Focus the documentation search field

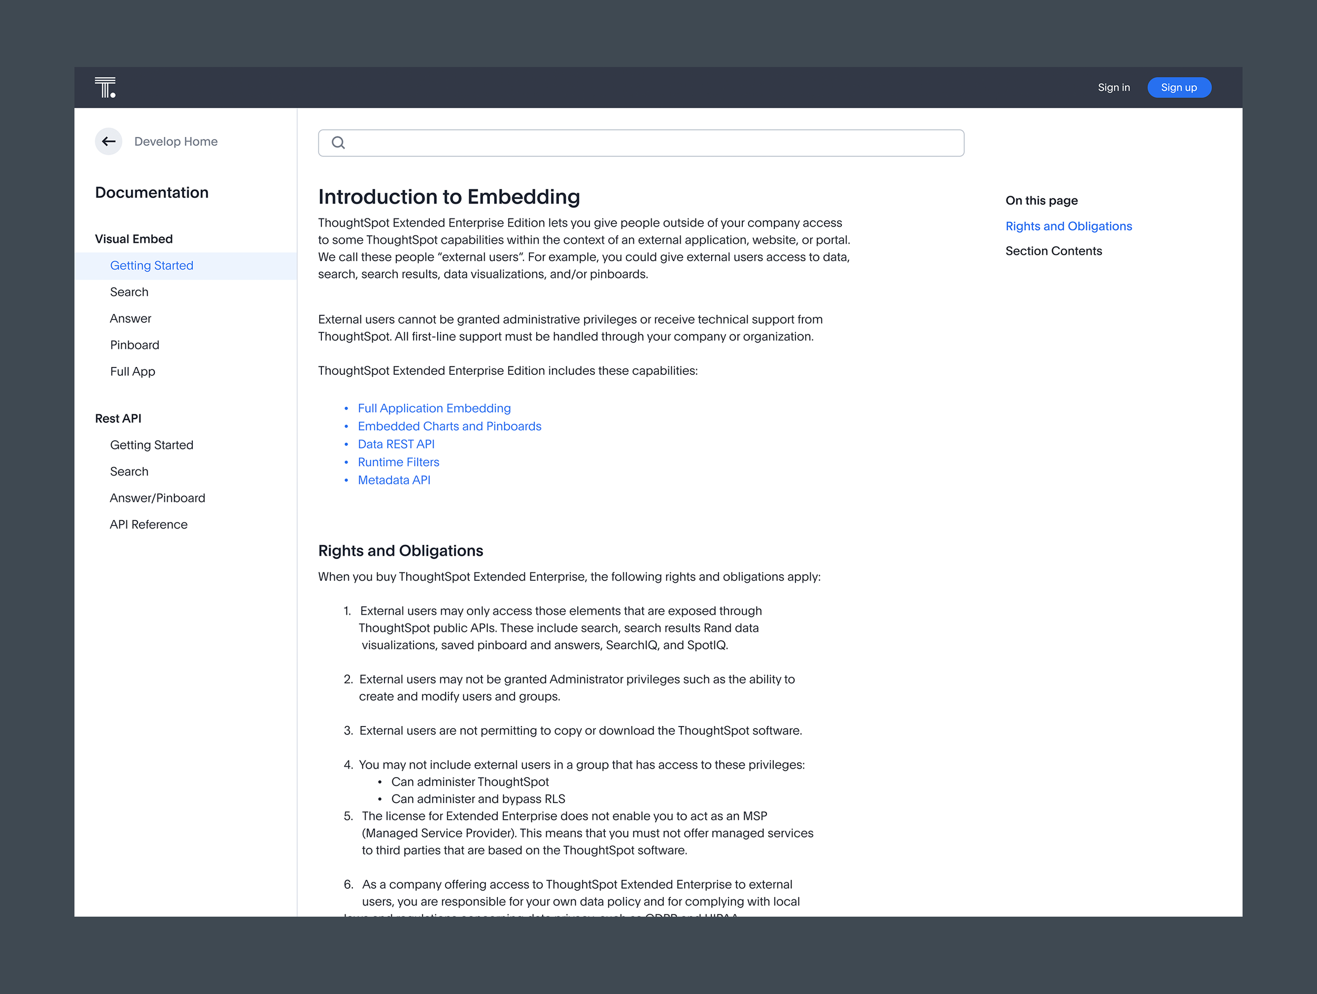tap(641, 143)
